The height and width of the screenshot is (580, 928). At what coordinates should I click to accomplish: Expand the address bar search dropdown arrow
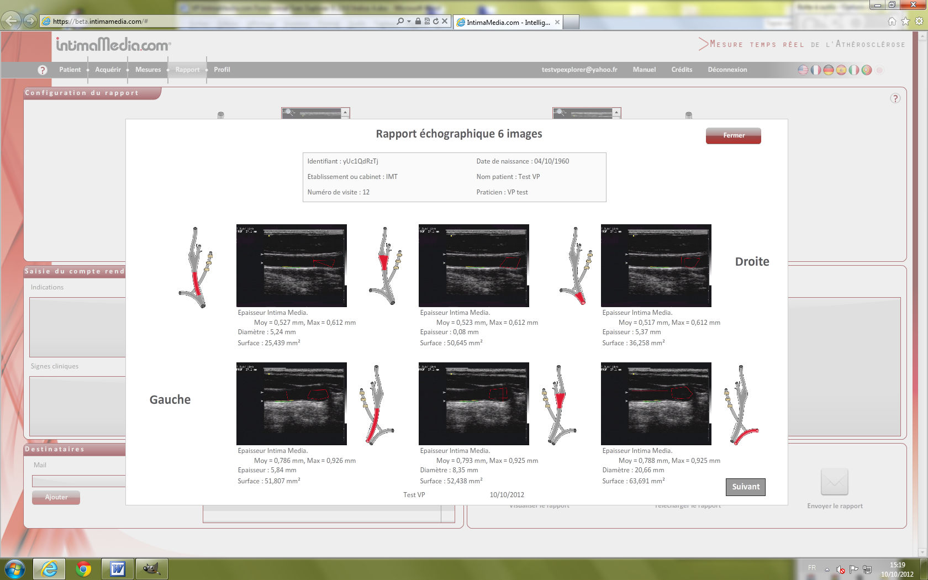(409, 22)
